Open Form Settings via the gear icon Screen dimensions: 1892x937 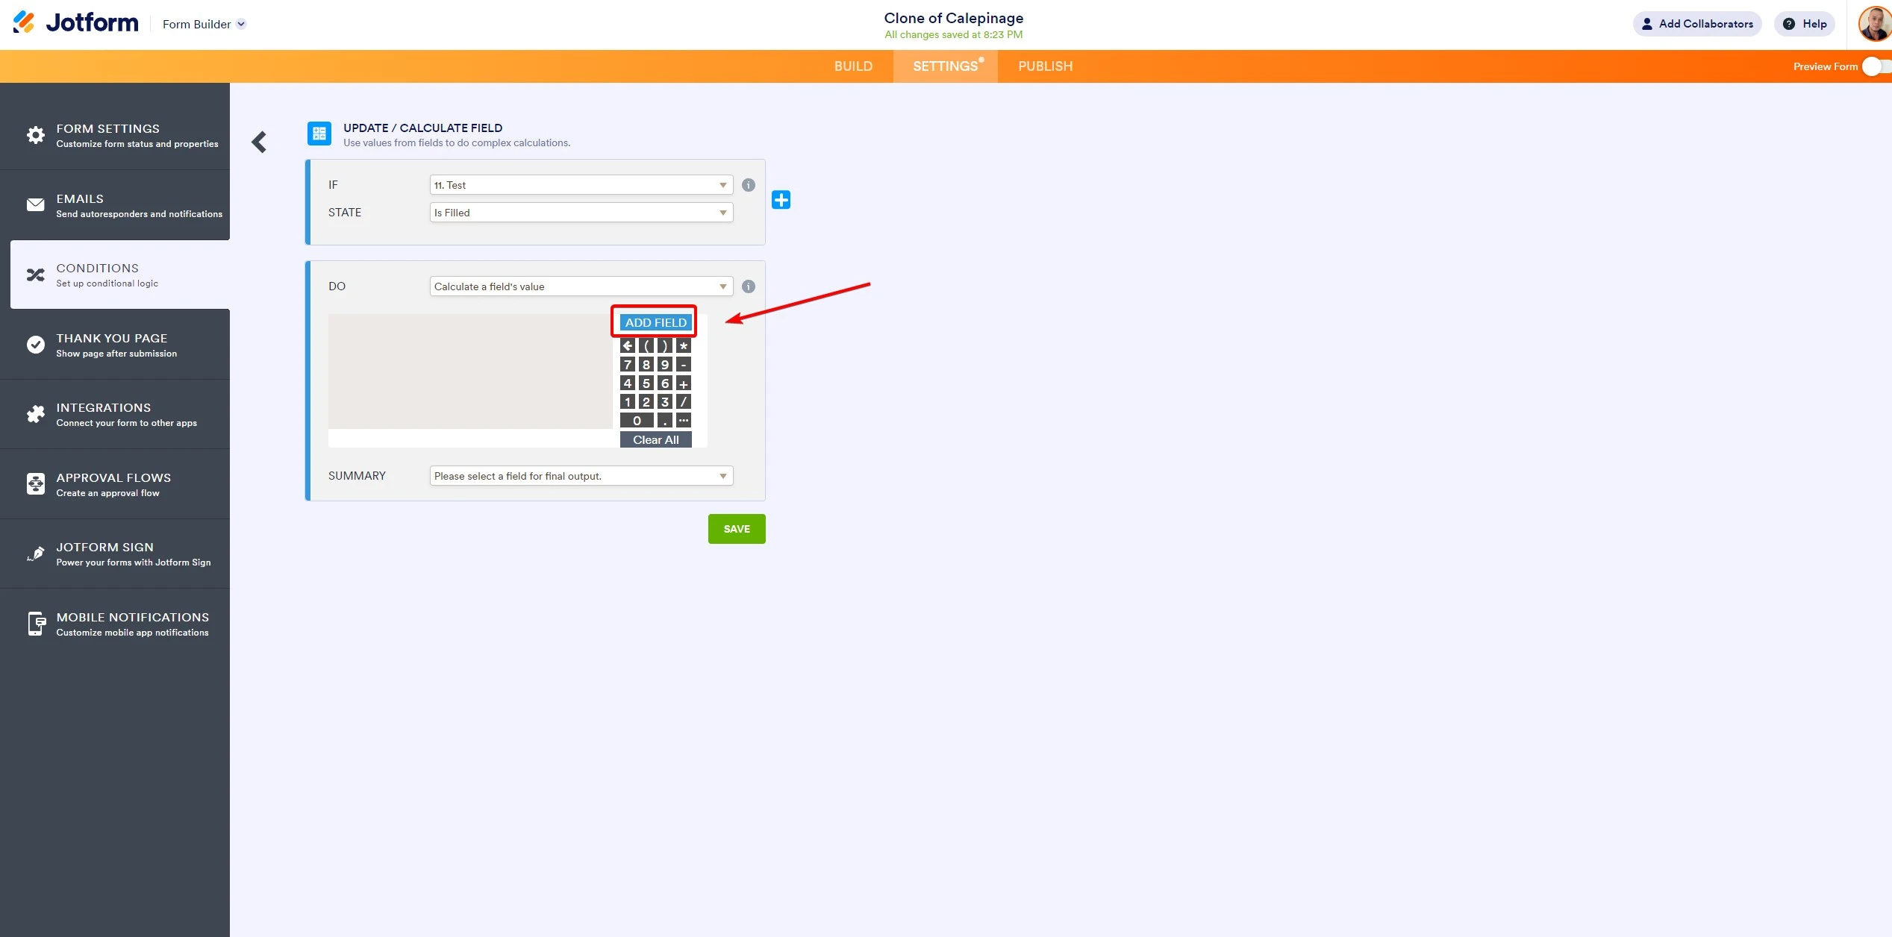[x=35, y=135]
